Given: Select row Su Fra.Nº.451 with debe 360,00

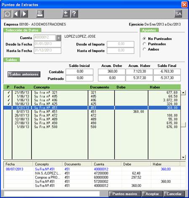Looking at the screenshot, I should [x=92, y=112].
